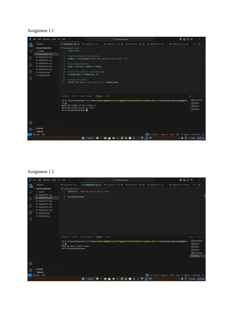233x311 pixels.
Task: Switch to assignment1_3.py tab in Assignment 1.2 screenshot
Action: 113,185
